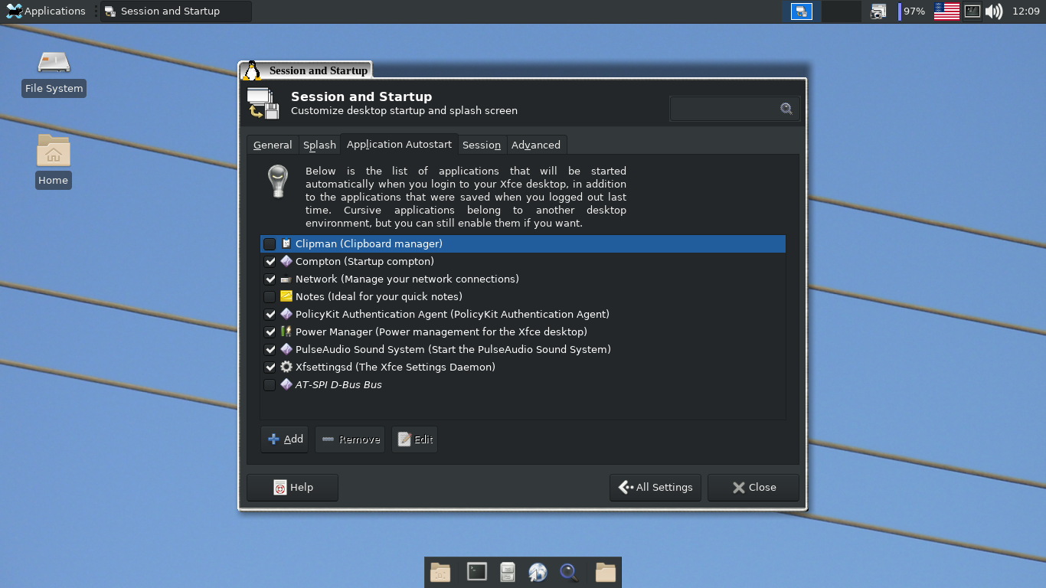The width and height of the screenshot is (1046, 588).
Task: Uncheck the Xfsettingsd checkbox
Action: (x=270, y=367)
